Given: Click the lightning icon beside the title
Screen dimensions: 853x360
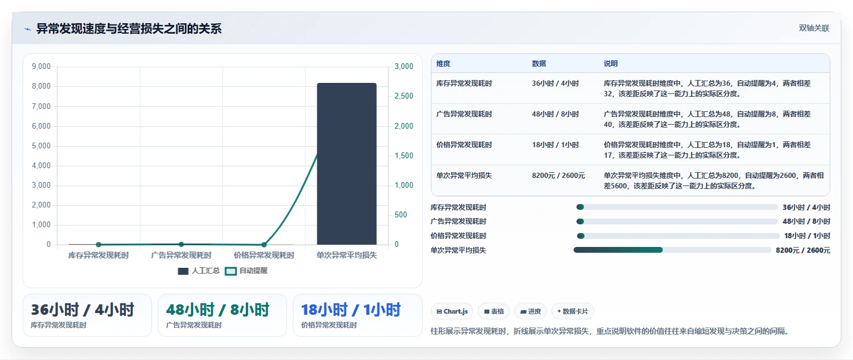Looking at the screenshot, I should coord(28,29).
